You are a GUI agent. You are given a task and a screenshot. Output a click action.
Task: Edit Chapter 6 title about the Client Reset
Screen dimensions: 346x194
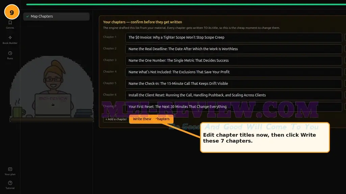click(x=234, y=95)
